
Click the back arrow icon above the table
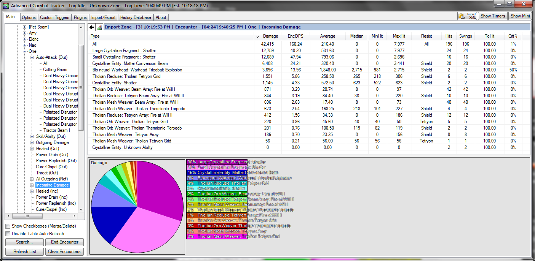coord(92,27)
